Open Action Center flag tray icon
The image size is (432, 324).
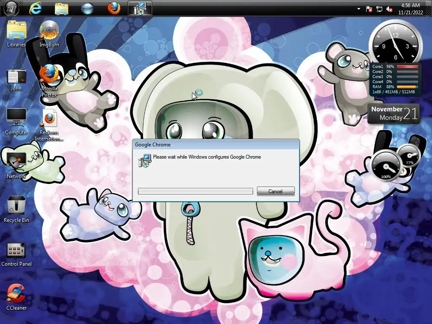pos(369,9)
